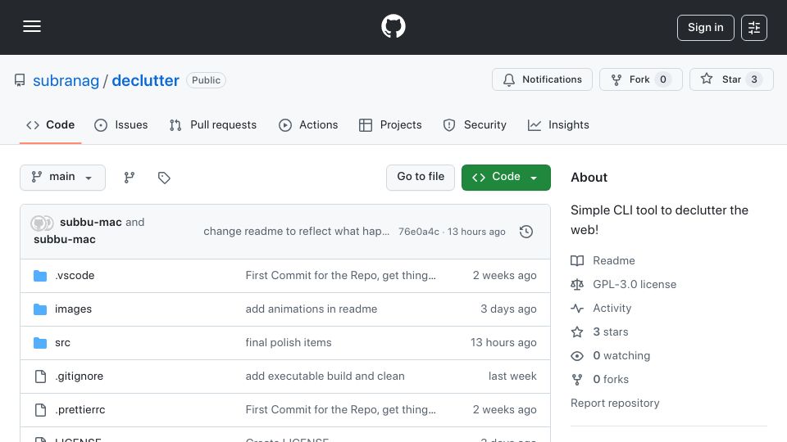Open the Readme link in About

pyautogui.click(x=614, y=260)
